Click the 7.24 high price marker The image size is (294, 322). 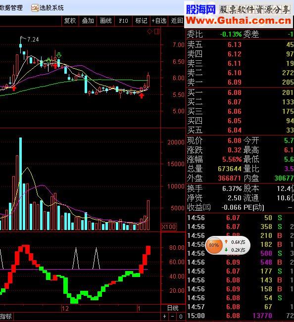click(33, 39)
